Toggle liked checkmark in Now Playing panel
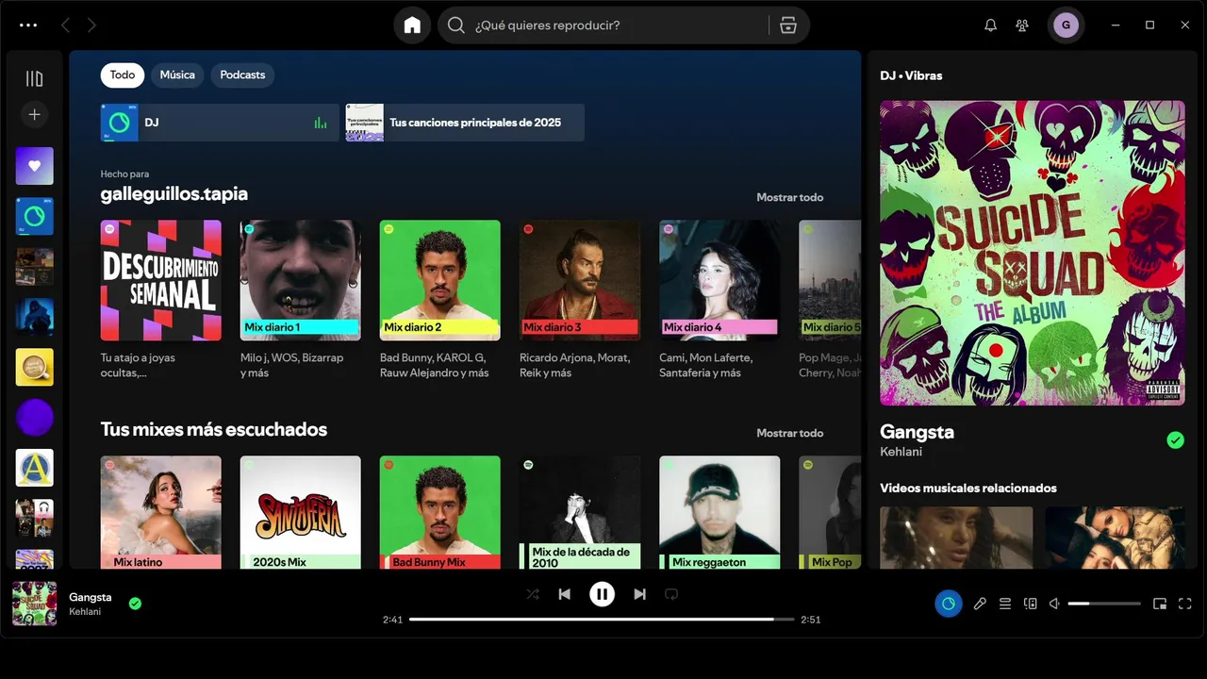 point(1175,439)
